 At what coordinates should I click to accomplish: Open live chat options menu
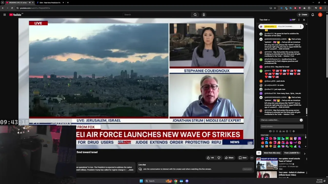(x=299, y=20)
